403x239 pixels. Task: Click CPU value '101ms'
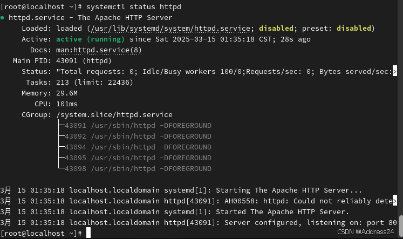67,104
